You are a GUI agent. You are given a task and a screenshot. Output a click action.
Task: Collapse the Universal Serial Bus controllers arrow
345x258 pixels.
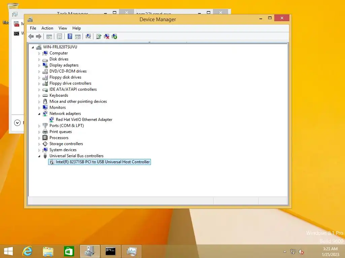(x=39, y=156)
